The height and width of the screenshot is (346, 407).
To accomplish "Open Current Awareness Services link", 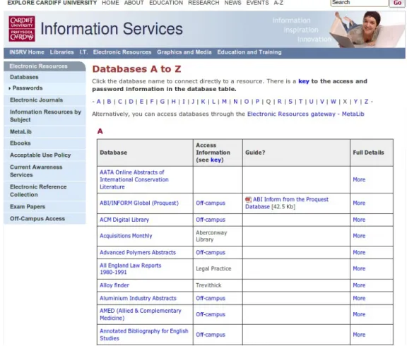I will (x=36, y=171).
